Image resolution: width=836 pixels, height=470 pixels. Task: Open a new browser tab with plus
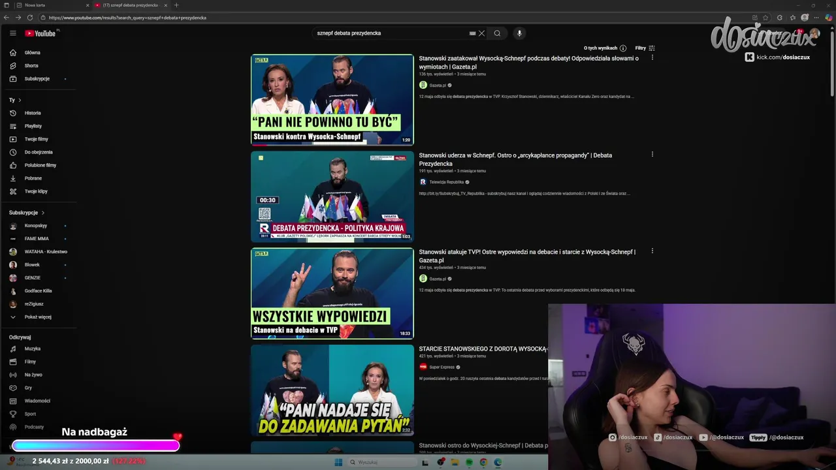coord(176,5)
